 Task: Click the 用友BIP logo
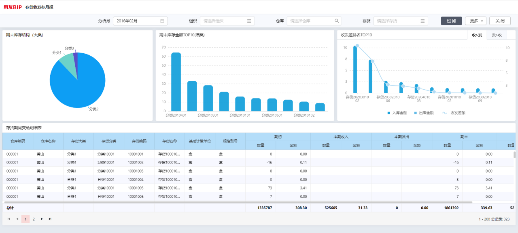pyautogui.click(x=13, y=7)
